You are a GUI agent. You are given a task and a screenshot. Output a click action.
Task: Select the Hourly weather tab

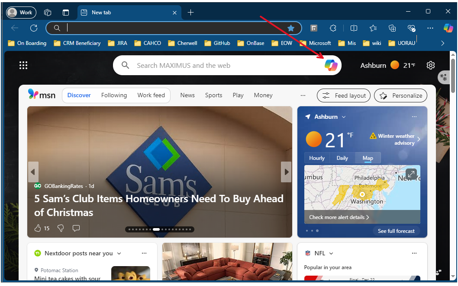[317, 158]
